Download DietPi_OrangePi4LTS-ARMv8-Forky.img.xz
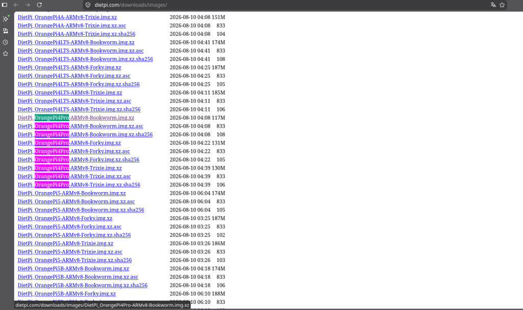 pos(69,67)
